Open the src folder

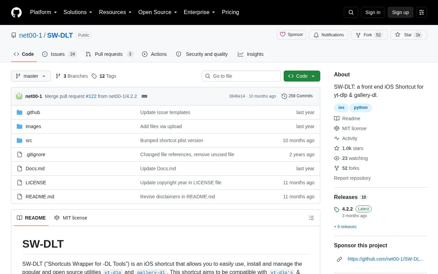(29, 140)
